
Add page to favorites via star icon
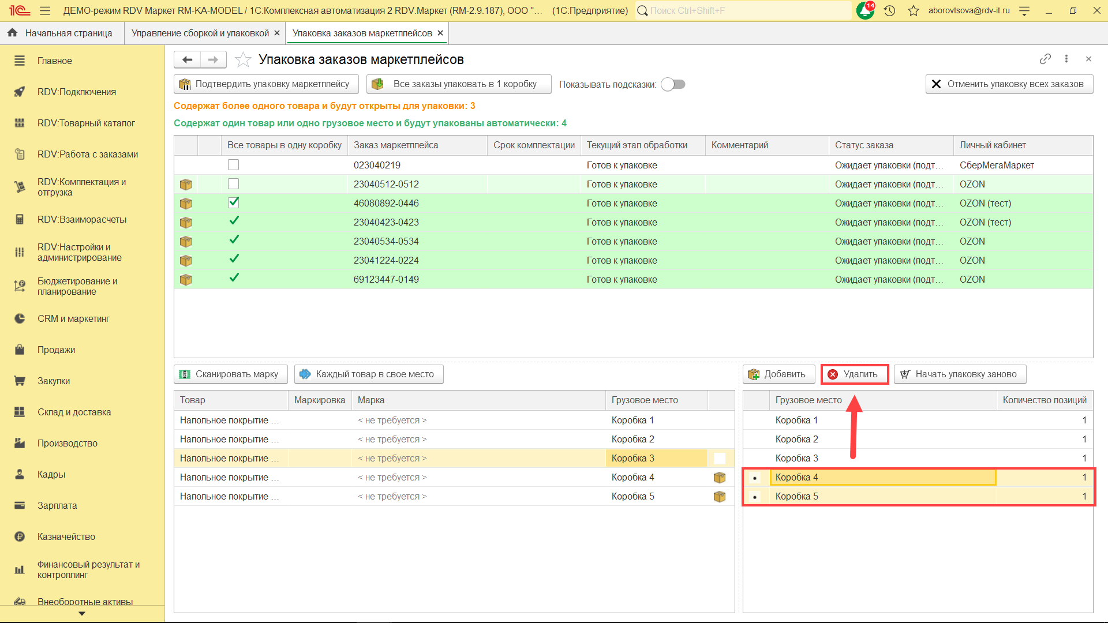(244, 59)
